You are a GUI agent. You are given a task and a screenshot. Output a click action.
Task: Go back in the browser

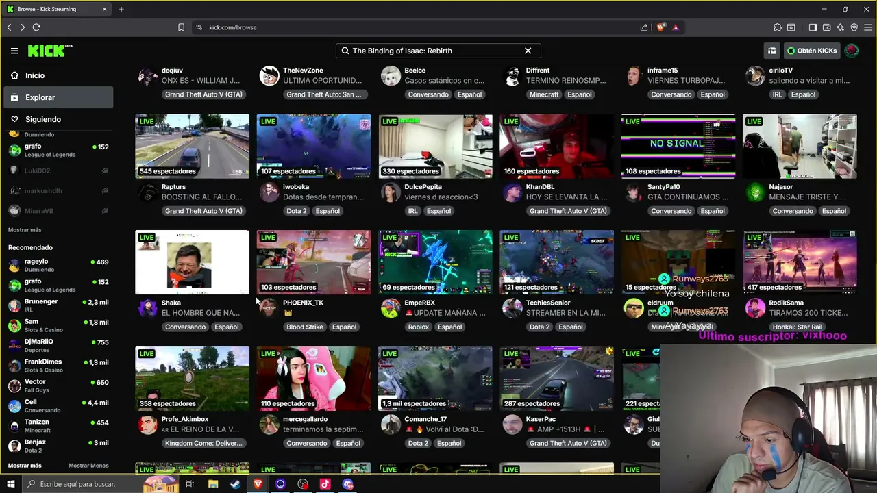9,27
